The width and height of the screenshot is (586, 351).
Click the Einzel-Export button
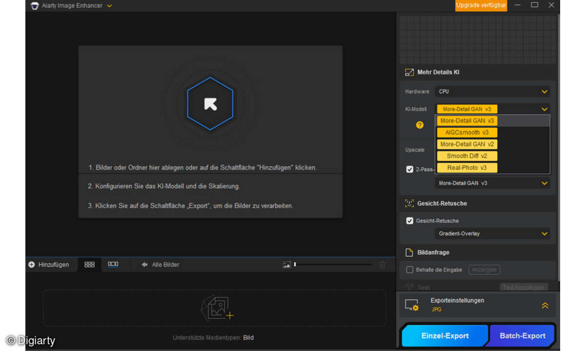coord(445,336)
